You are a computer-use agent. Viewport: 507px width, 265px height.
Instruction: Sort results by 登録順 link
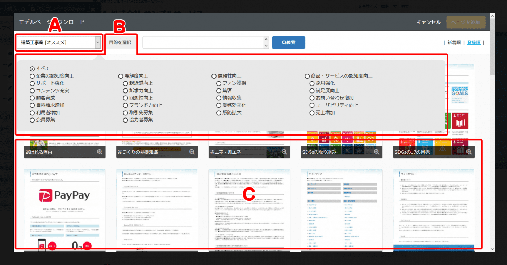click(x=474, y=42)
